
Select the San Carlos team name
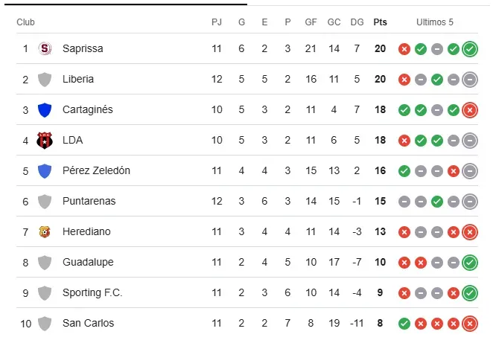[88, 324]
